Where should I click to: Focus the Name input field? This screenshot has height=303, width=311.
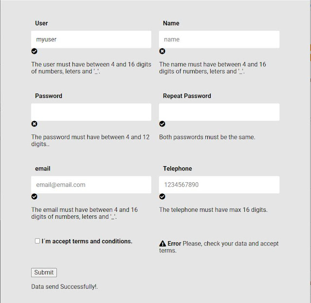(x=219, y=39)
